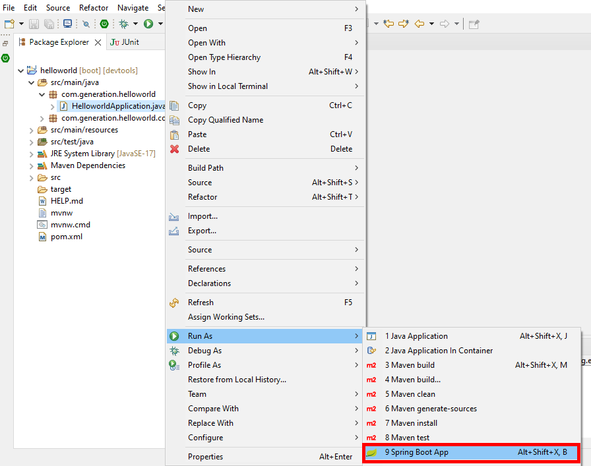Close the Package Explorer tab
The width and height of the screenshot is (591, 466).
tap(98, 43)
